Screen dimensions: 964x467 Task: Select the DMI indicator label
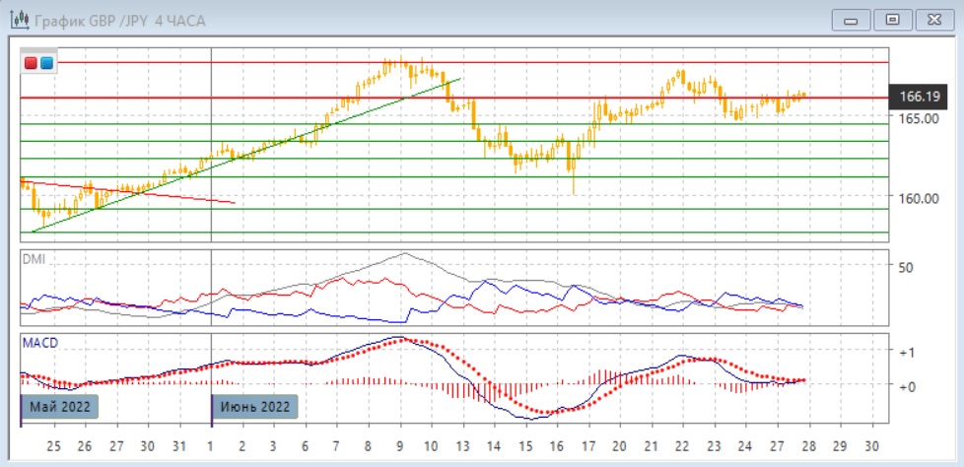pyautogui.click(x=35, y=258)
